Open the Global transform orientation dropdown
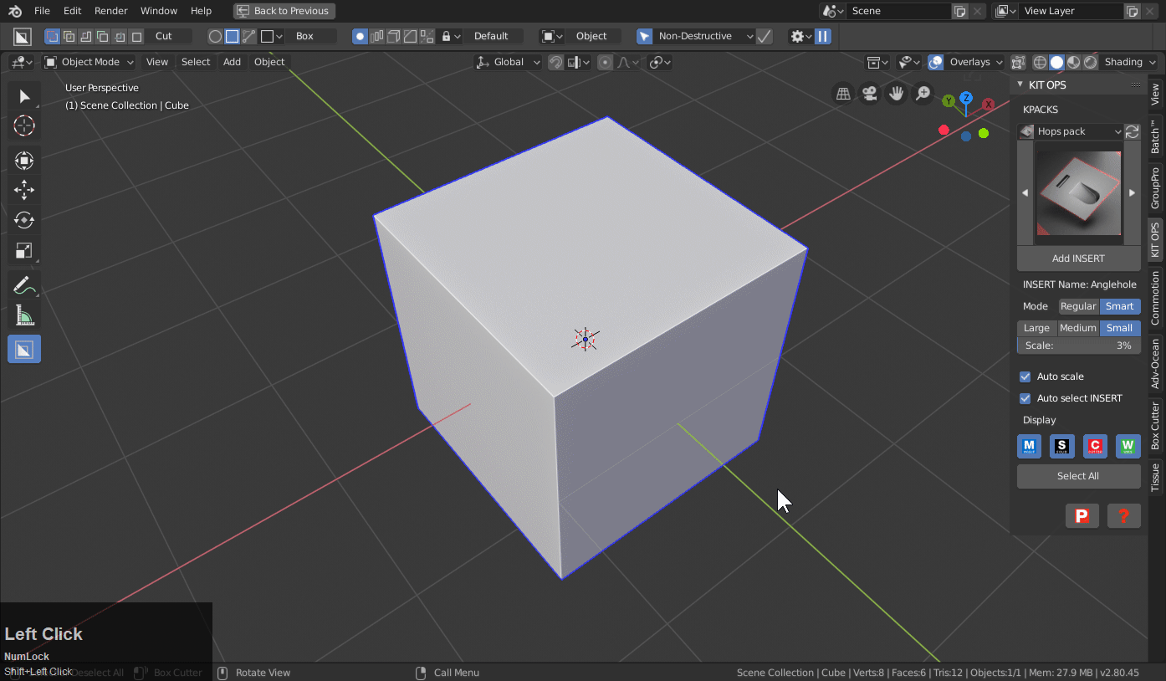 [x=509, y=62]
